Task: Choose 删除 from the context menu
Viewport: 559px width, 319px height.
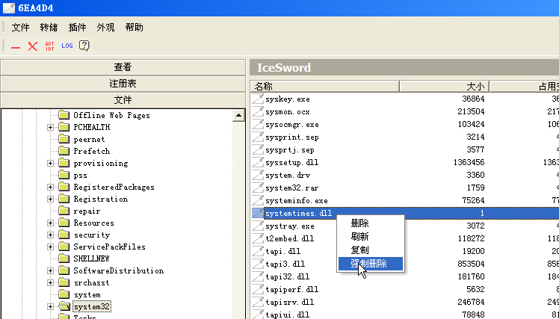Action: (x=371, y=223)
